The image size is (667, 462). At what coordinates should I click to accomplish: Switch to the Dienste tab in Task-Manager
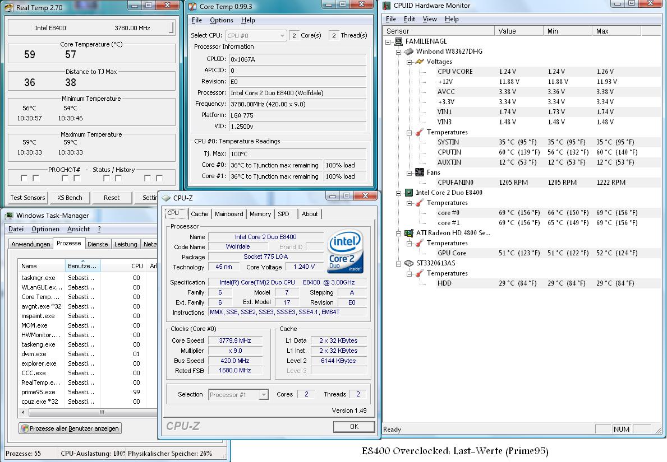click(98, 244)
